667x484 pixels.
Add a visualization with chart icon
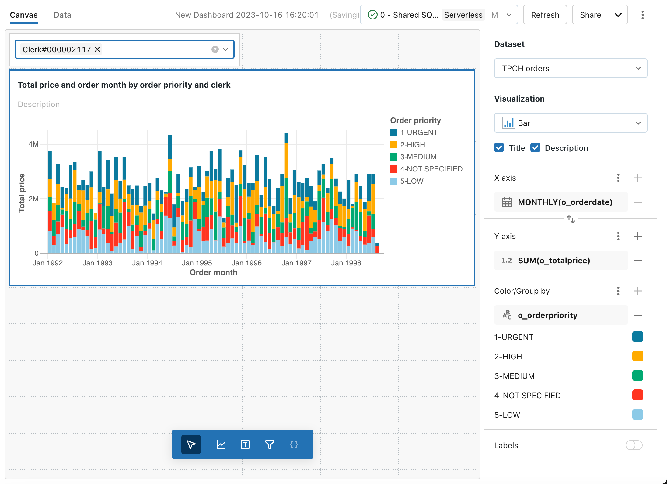[x=221, y=444]
